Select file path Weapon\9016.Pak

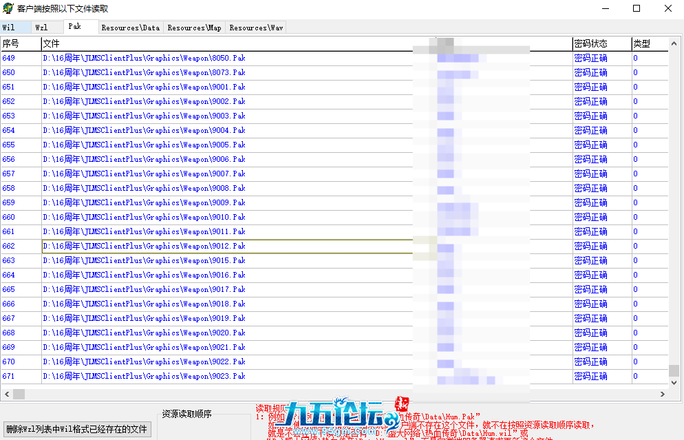pyautogui.click(x=144, y=275)
